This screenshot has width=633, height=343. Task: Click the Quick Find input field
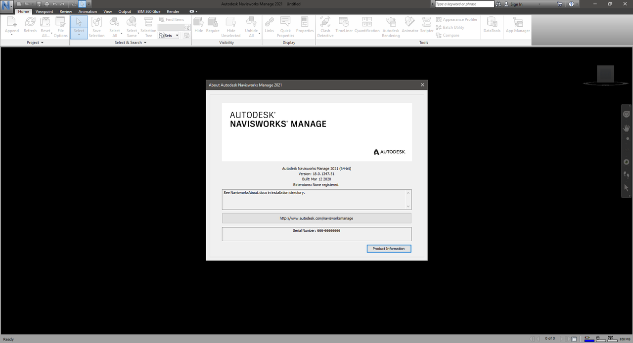click(x=171, y=28)
